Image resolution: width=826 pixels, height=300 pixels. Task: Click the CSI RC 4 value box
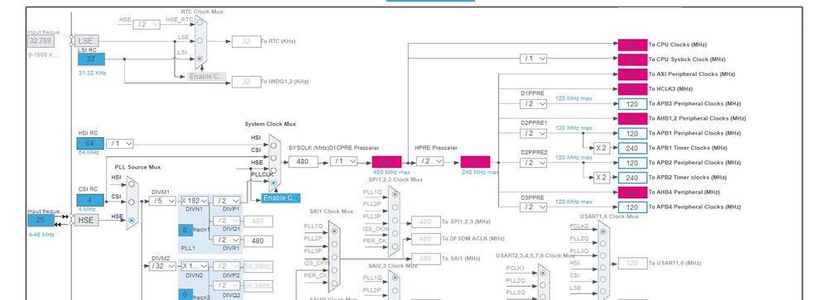click(90, 200)
